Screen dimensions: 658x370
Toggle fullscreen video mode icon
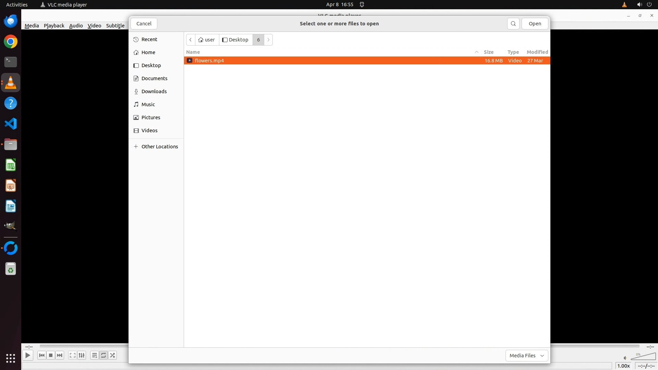[x=72, y=356]
